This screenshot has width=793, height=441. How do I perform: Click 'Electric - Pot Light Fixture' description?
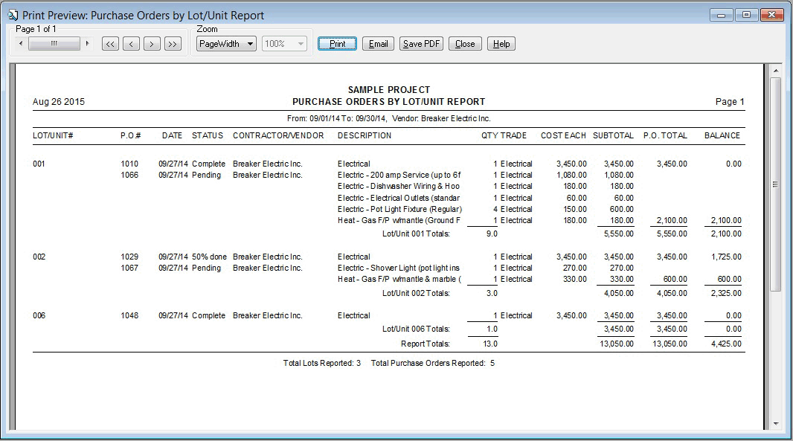coord(399,210)
